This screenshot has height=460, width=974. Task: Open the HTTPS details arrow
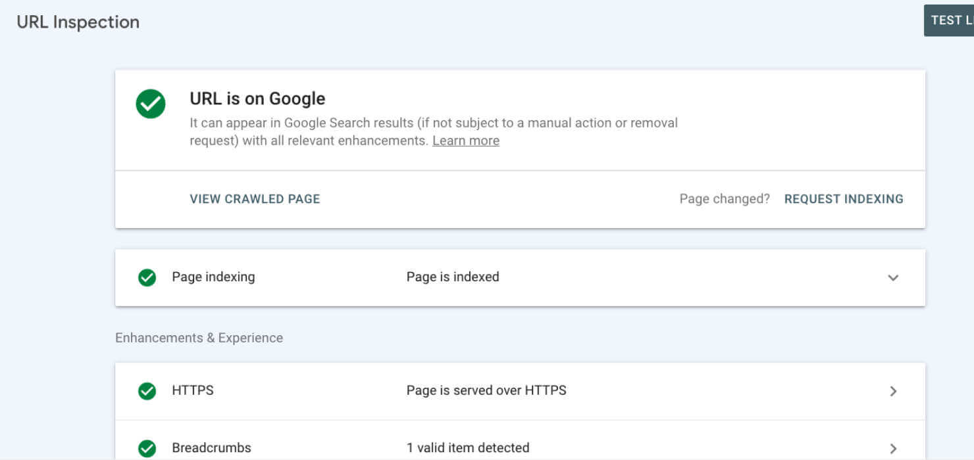(x=893, y=390)
